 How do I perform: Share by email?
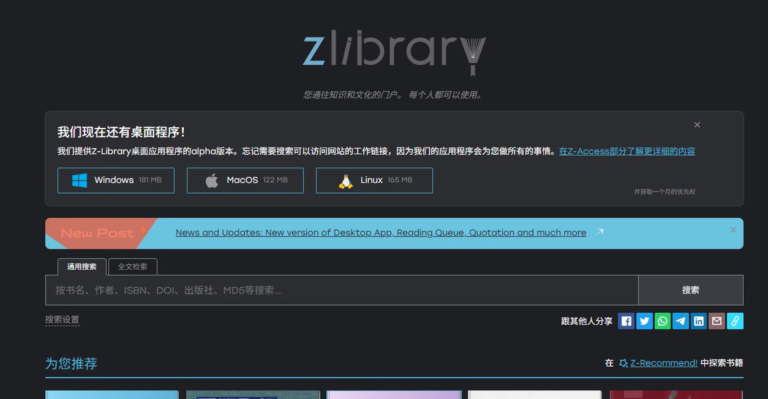coord(717,321)
